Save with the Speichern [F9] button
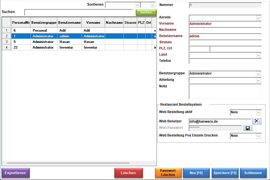 click(x=225, y=173)
